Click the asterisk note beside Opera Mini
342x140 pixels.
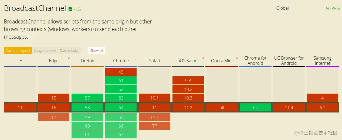237,58
